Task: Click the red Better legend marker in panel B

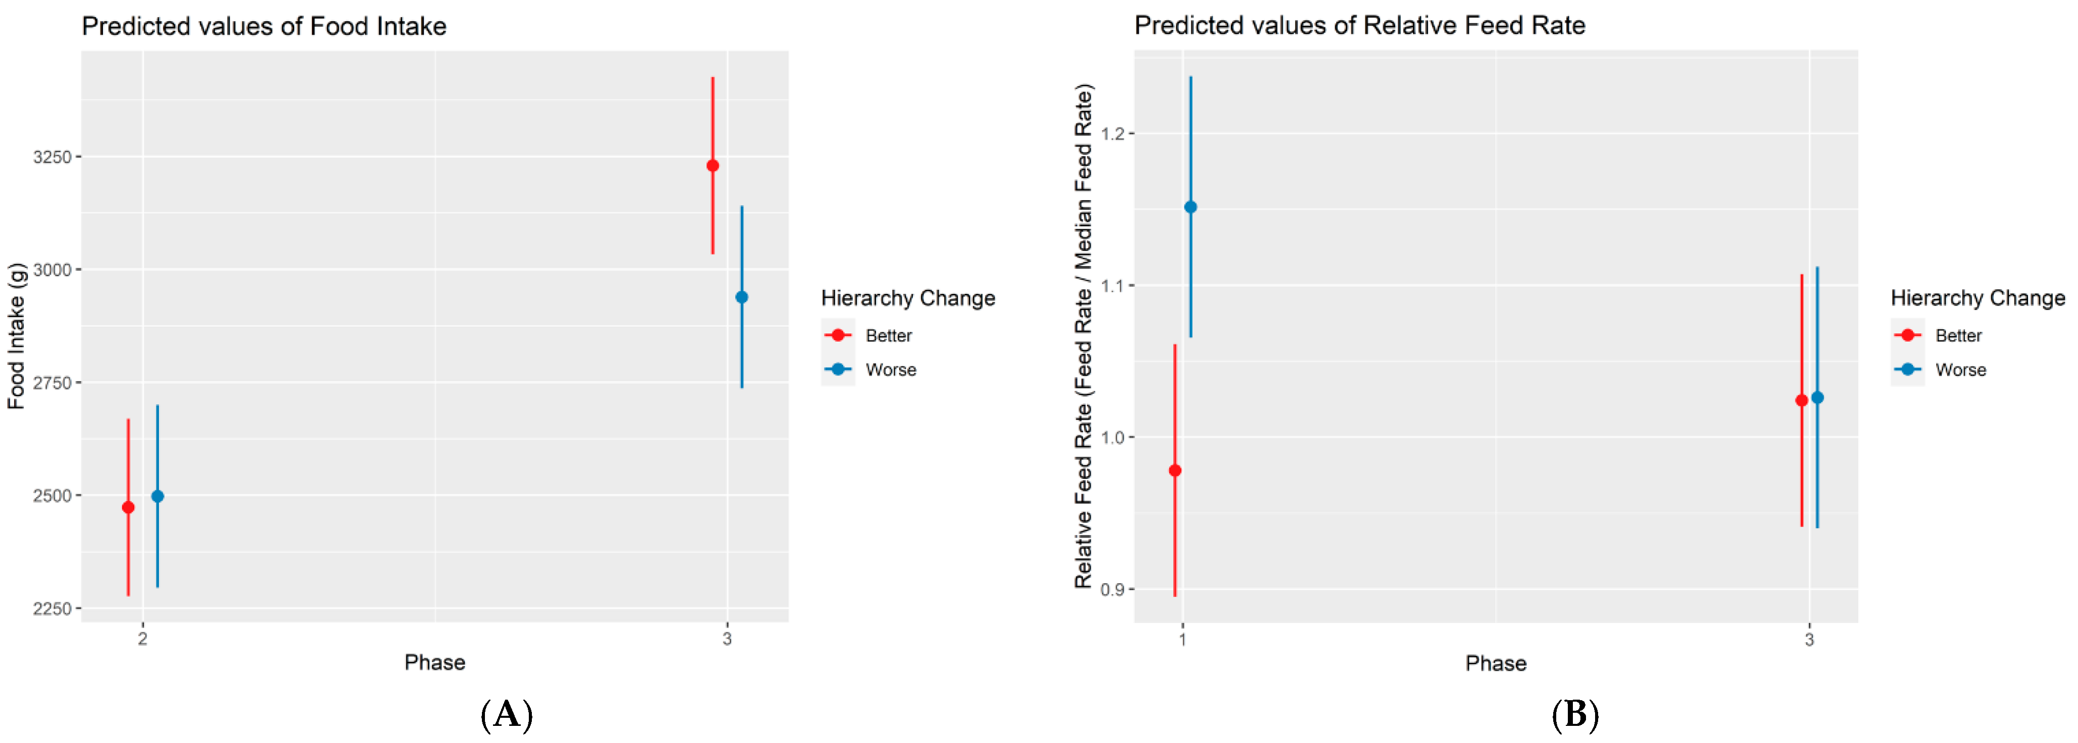Action: click(1908, 335)
